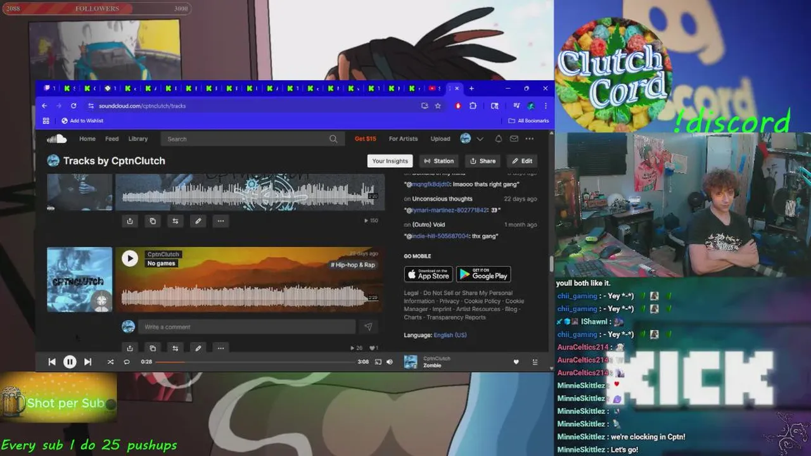Open the For Artists menu item
This screenshot has height=456, width=811.
point(403,139)
